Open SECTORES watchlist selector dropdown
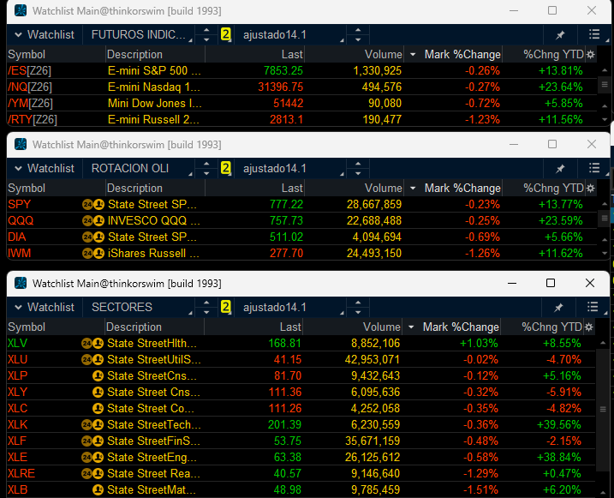The width and height of the screenshot is (614, 498). 140,307
